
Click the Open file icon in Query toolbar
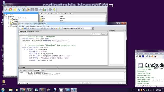[x=23, y=28]
